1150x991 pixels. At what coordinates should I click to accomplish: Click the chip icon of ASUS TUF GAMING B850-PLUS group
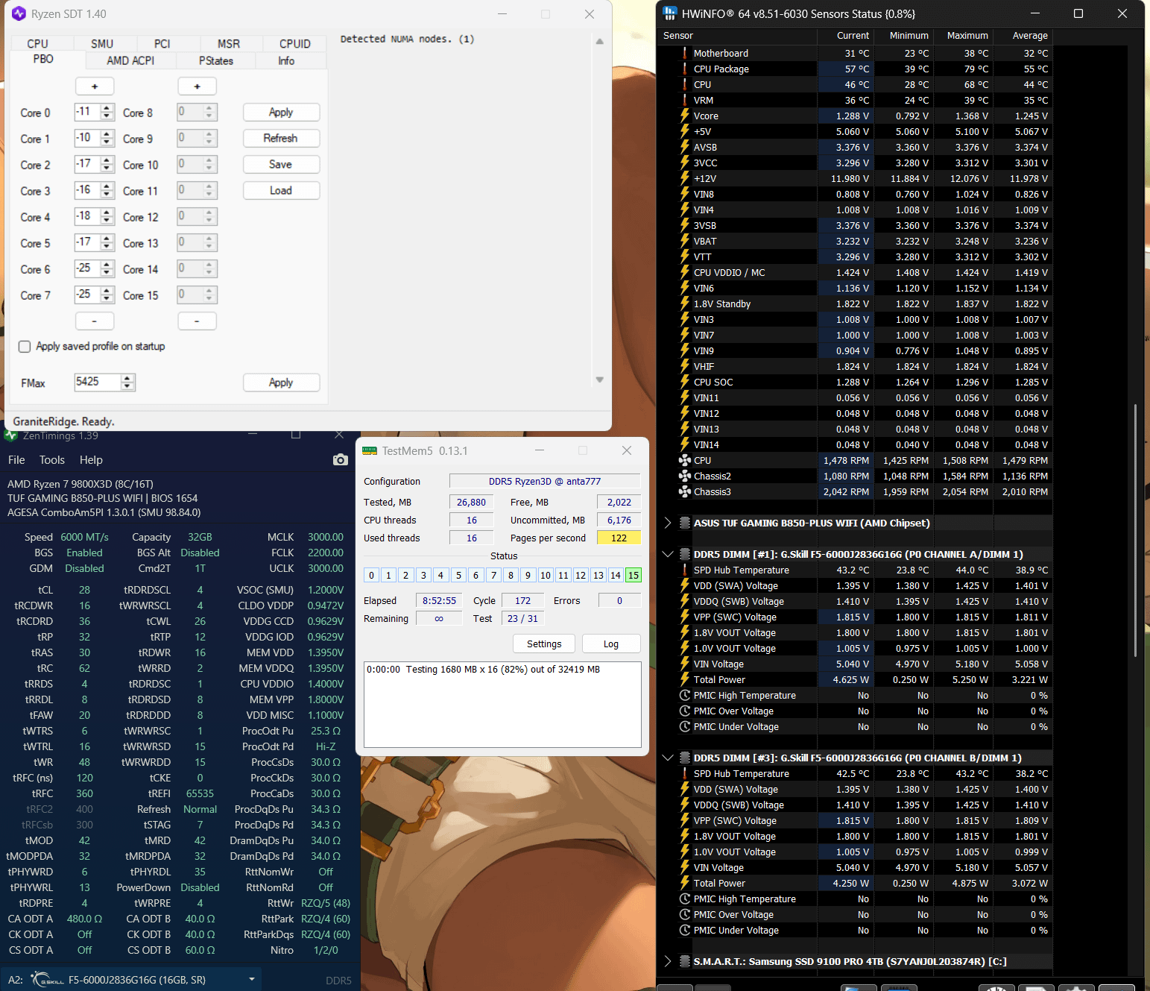pyautogui.click(x=685, y=523)
